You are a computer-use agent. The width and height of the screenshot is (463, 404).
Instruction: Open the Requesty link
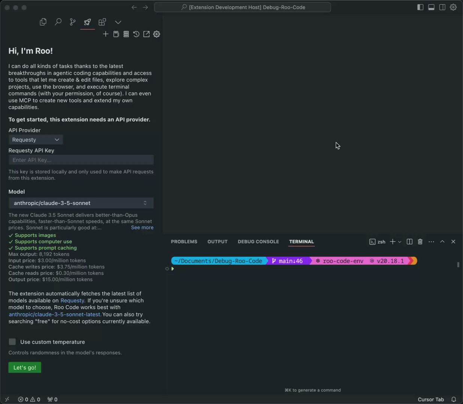(x=72, y=300)
